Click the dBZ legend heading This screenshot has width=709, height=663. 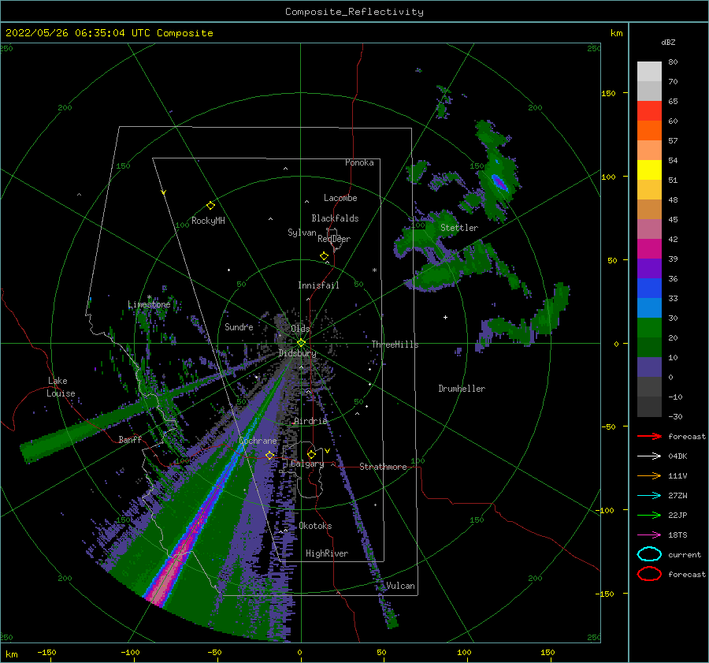668,43
